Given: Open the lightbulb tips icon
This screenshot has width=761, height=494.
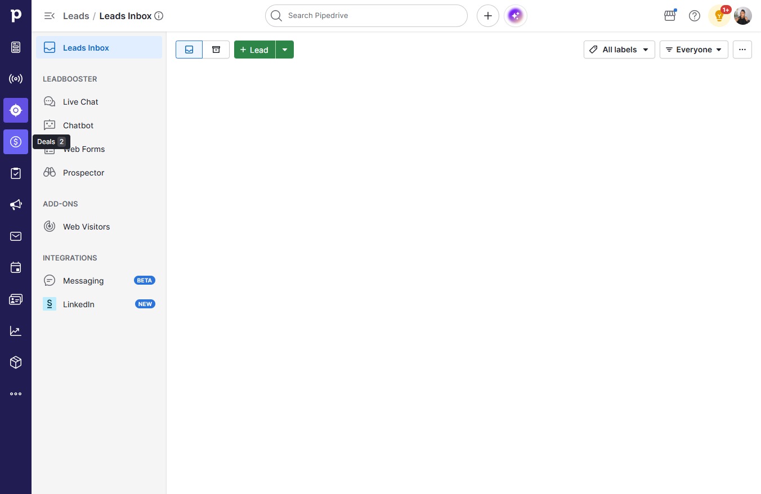Looking at the screenshot, I should (x=719, y=16).
